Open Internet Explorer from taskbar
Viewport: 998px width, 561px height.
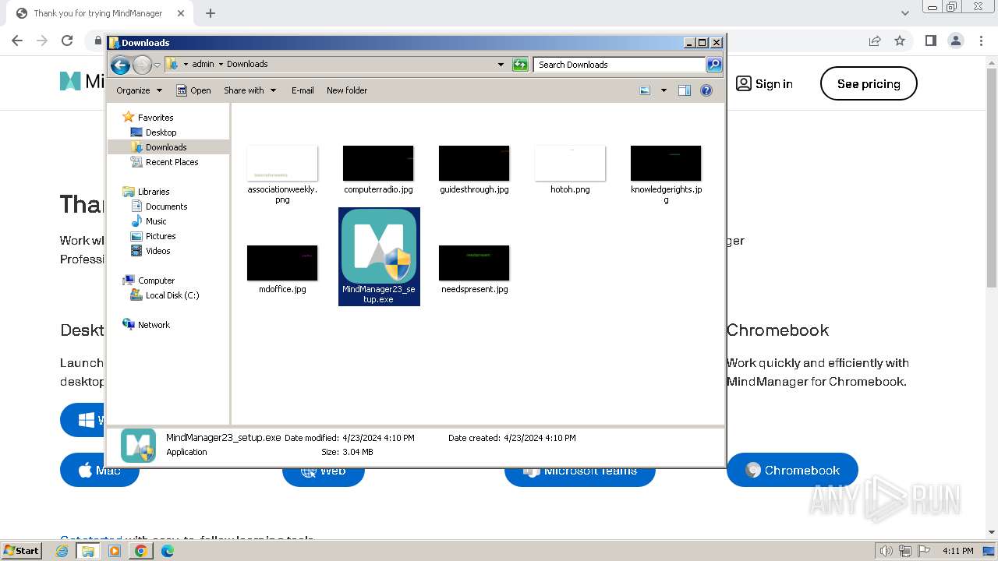click(62, 551)
